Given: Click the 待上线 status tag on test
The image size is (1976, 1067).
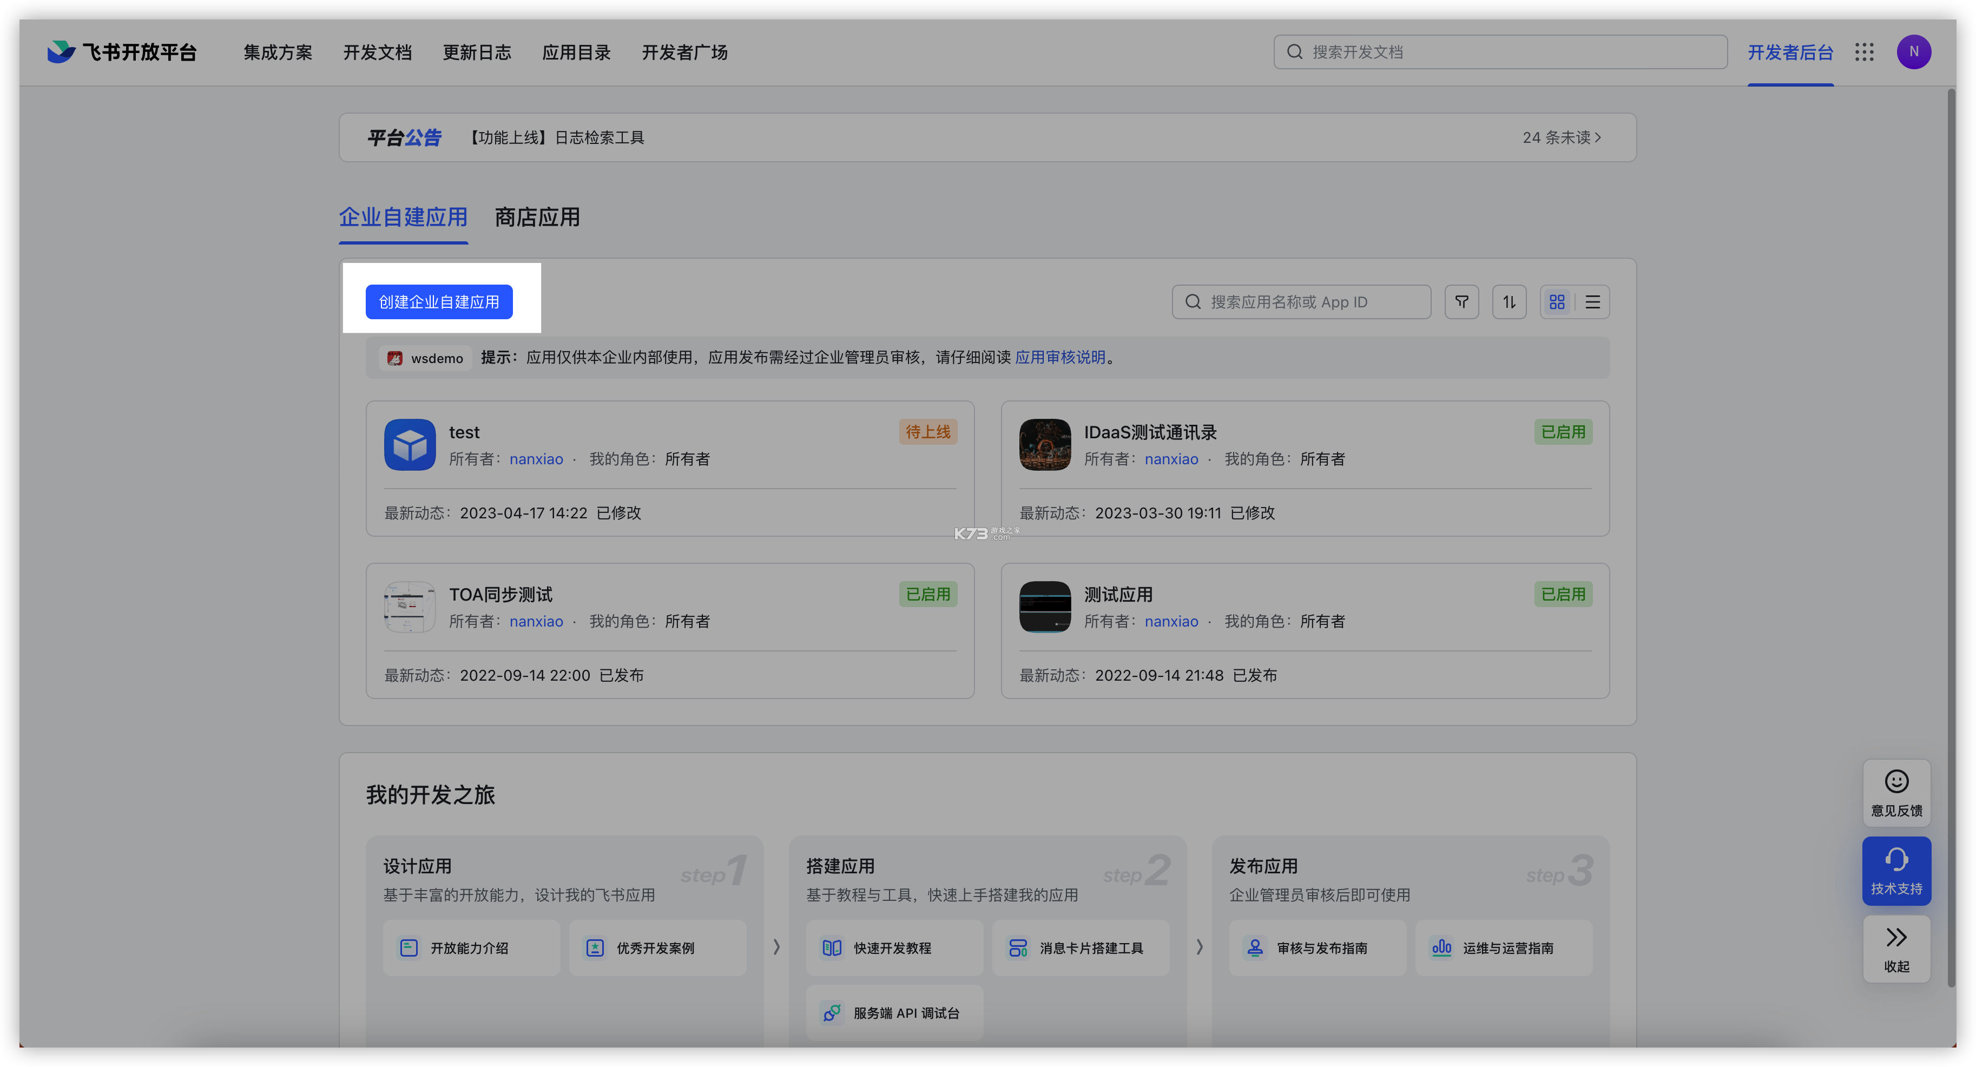Looking at the screenshot, I should tap(927, 432).
